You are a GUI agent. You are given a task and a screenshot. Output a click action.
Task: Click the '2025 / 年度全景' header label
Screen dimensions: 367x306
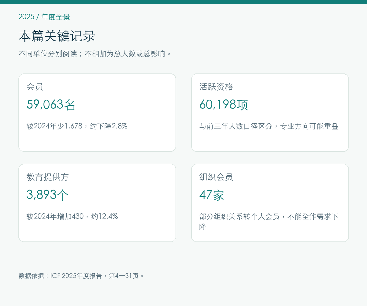(x=44, y=17)
